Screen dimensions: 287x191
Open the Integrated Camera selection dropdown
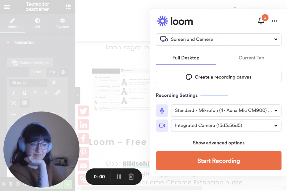point(226,125)
